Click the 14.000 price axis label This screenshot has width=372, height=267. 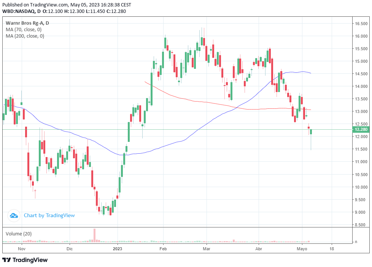pos(361,86)
